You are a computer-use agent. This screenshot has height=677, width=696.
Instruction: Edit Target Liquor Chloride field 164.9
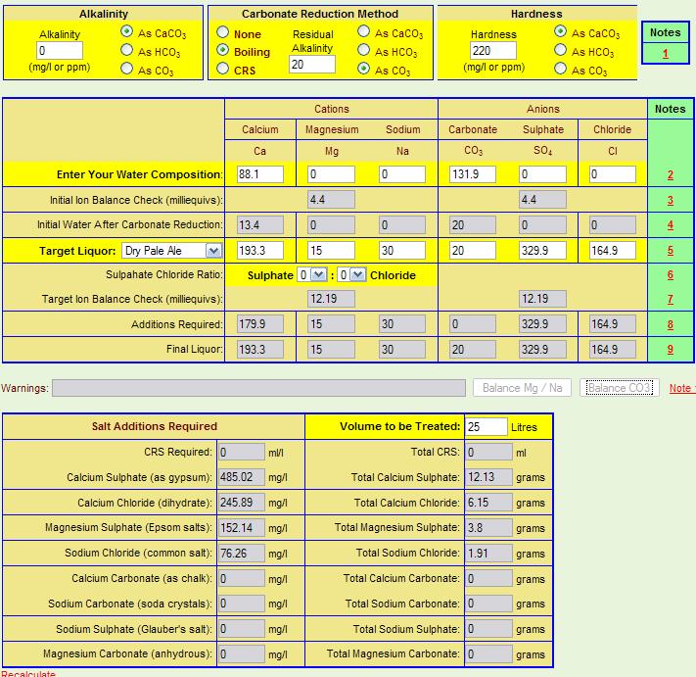[x=613, y=251]
